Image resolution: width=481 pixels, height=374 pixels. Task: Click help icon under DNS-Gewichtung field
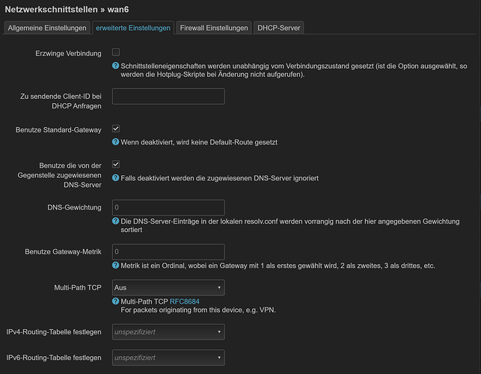pyautogui.click(x=115, y=221)
